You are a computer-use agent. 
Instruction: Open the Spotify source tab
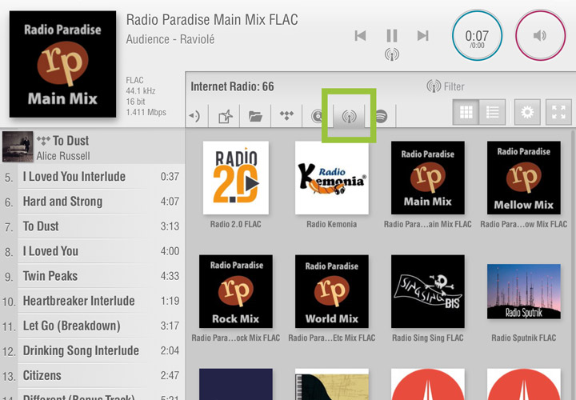coord(382,116)
